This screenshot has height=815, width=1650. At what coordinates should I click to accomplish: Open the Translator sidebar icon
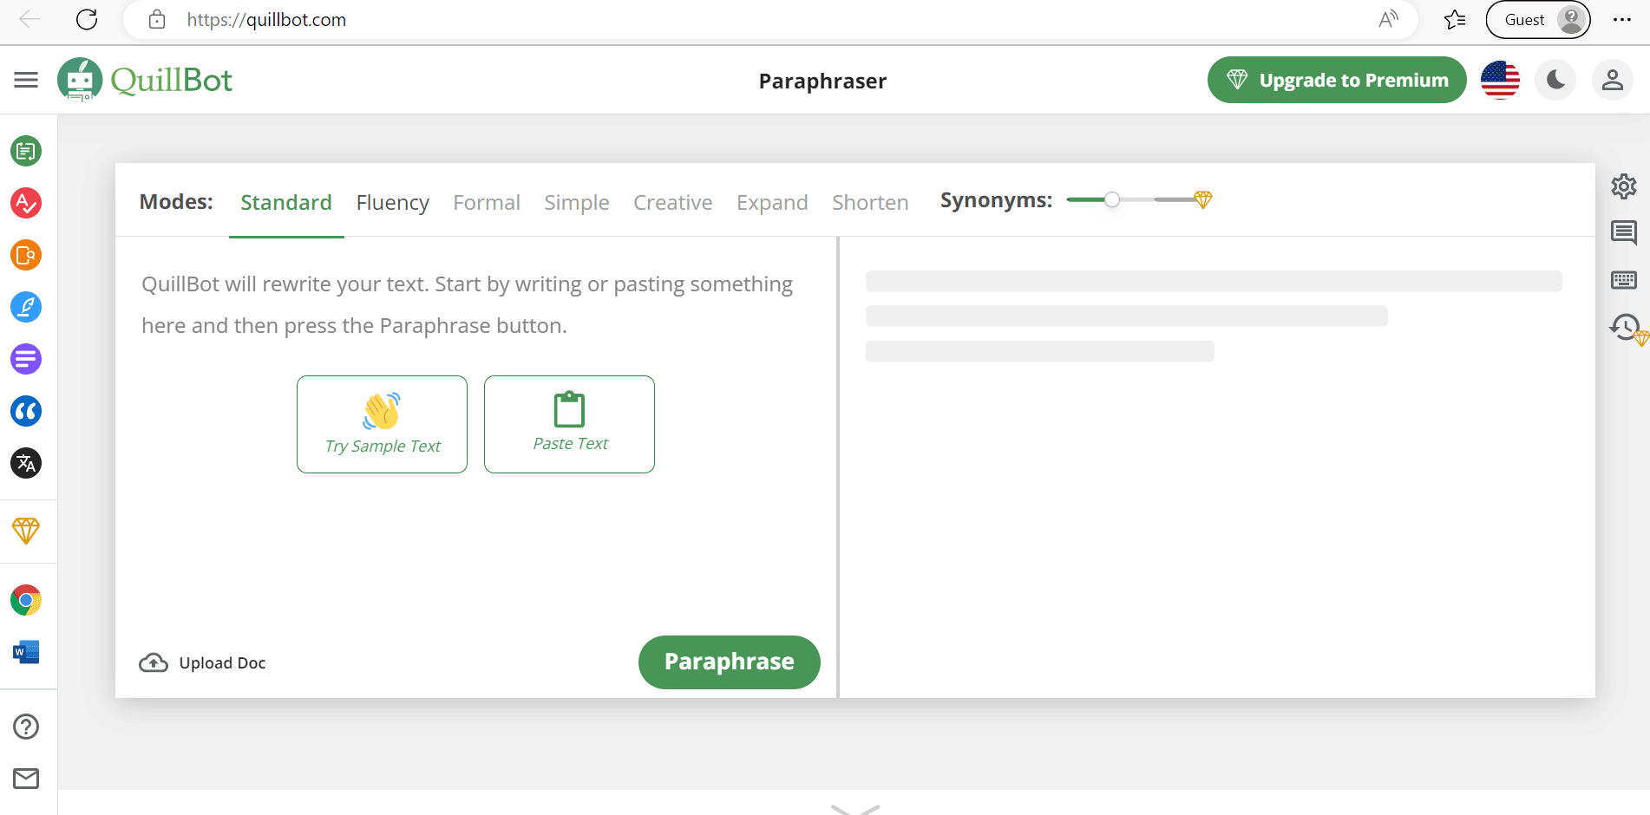26,463
